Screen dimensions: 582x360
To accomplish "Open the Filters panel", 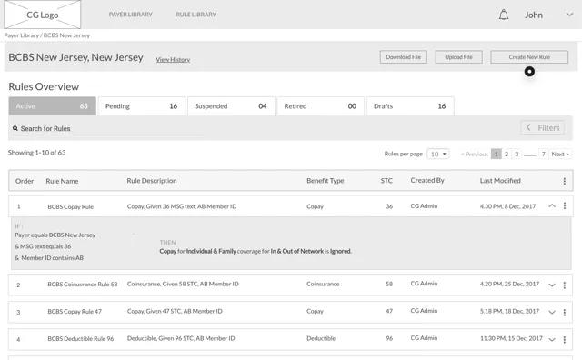I will (x=542, y=127).
